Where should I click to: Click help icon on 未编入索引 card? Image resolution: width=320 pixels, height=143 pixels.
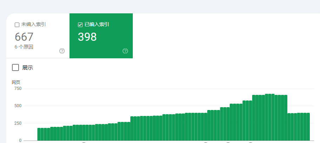(x=62, y=51)
